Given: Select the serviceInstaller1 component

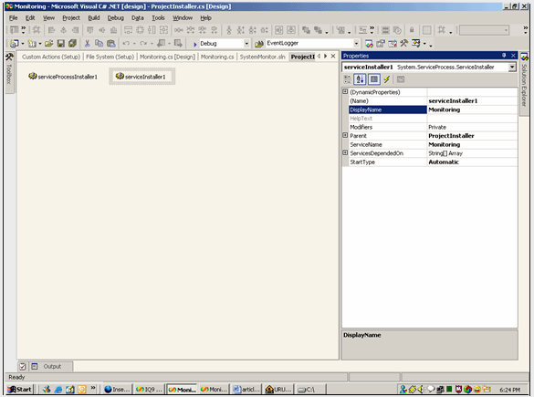Looking at the screenshot, I should pos(141,77).
